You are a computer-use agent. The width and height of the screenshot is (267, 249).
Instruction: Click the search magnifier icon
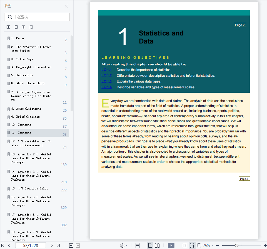coord(10,17)
